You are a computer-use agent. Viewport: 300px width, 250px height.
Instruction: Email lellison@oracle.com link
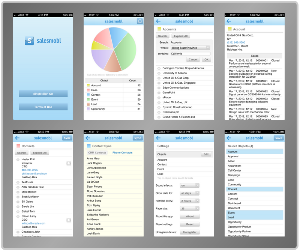point(33,223)
